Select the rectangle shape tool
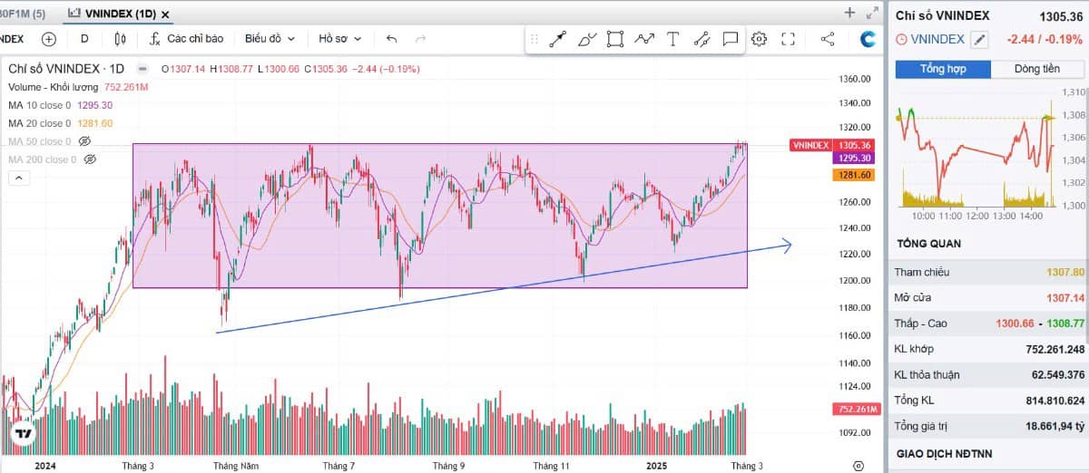The height and width of the screenshot is (473, 1089). 615,39
